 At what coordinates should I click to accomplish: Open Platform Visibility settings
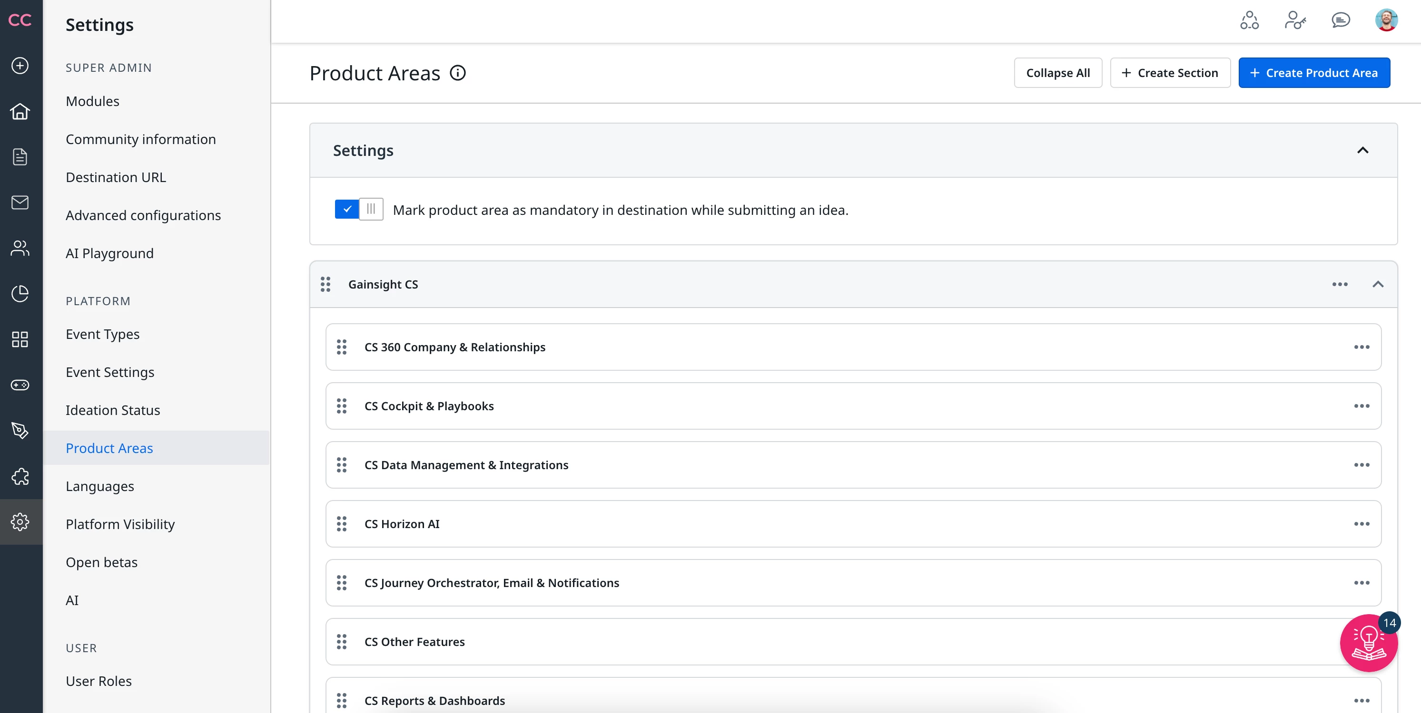point(120,525)
